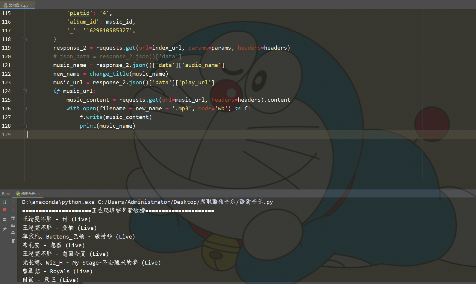Go up the stack trace
The height and width of the screenshot is (284, 476).
pos(13,202)
